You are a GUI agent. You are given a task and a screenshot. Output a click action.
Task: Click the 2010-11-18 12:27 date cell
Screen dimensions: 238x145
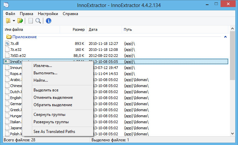click(103, 44)
